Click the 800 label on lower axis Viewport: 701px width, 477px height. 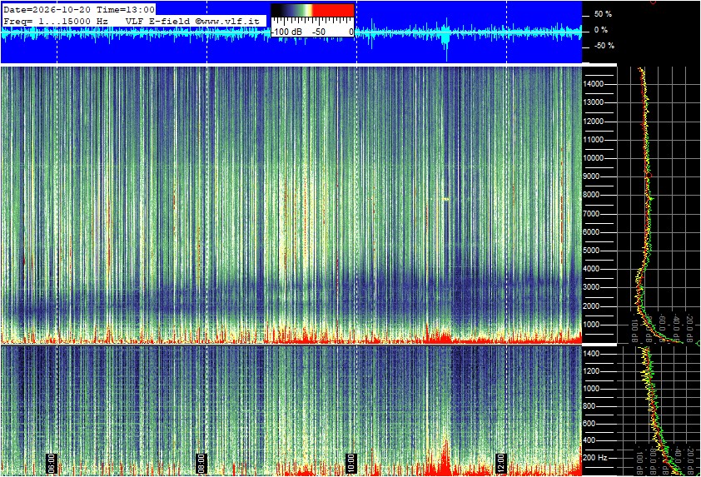pyautogui.click(x=589, y=406)
